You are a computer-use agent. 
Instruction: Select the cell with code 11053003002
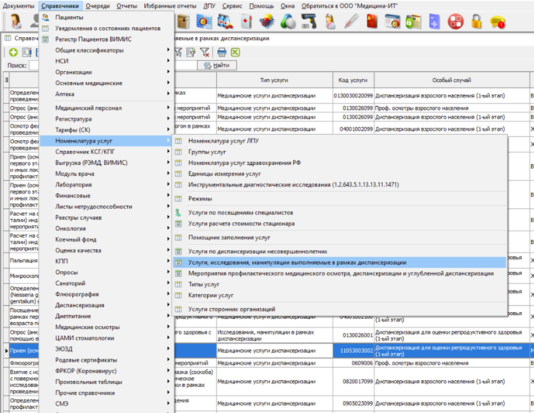point(353,351)
